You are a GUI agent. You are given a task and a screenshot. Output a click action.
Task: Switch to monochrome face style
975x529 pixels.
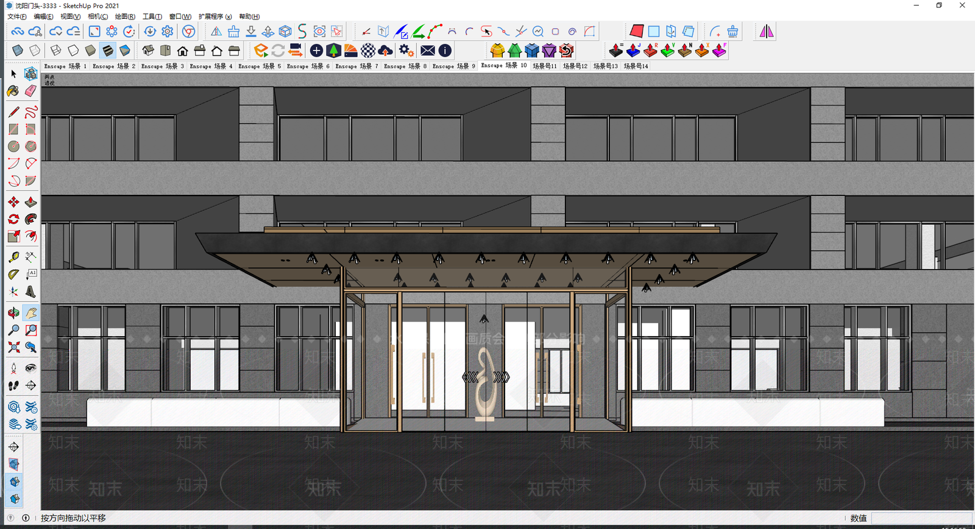click(x=125, y=51)
